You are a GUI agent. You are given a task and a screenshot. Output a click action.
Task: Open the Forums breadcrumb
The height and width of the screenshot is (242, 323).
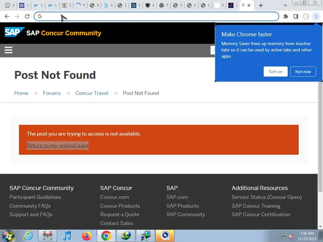(x=52, y=93)
